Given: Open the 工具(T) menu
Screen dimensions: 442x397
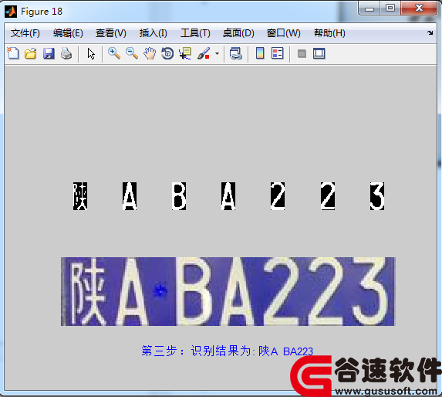Looking at the screenshot, I should [x=195, y=33].
